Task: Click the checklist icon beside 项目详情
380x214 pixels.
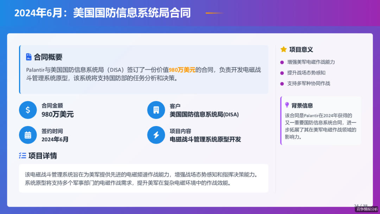Action: (x=23, y=156)
